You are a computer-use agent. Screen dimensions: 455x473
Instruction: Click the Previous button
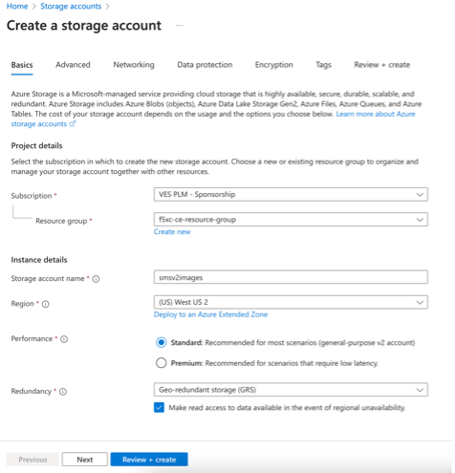pos(32,460)
